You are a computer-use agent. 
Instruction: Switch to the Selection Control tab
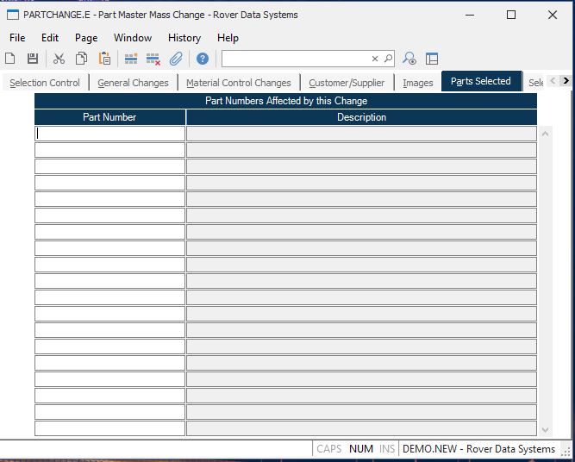click(x=45, y=83)
